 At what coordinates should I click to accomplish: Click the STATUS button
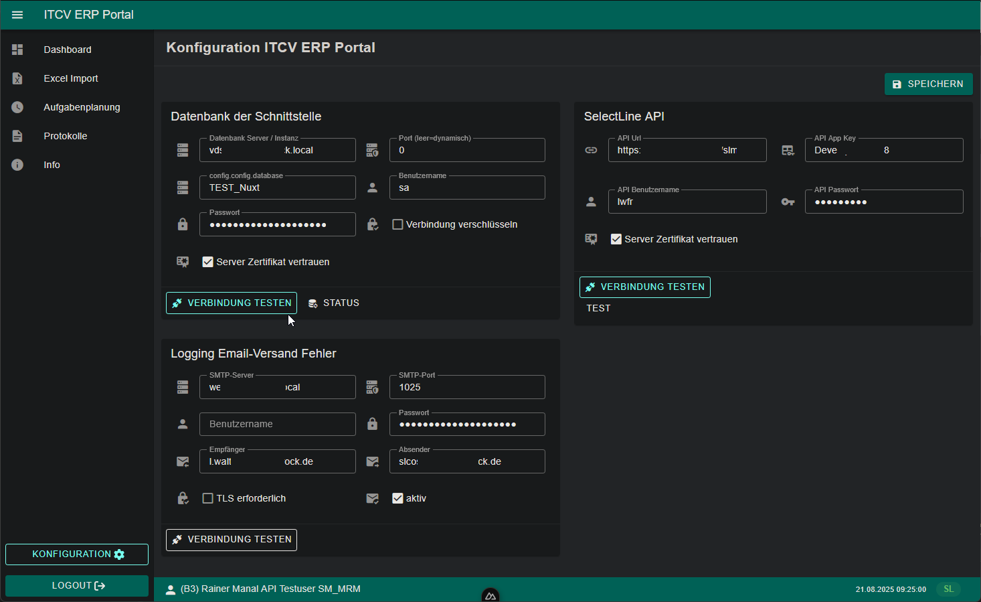tap(333, 303)
